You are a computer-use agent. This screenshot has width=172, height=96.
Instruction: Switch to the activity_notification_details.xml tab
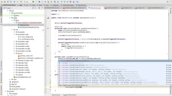tap(75, 8)
